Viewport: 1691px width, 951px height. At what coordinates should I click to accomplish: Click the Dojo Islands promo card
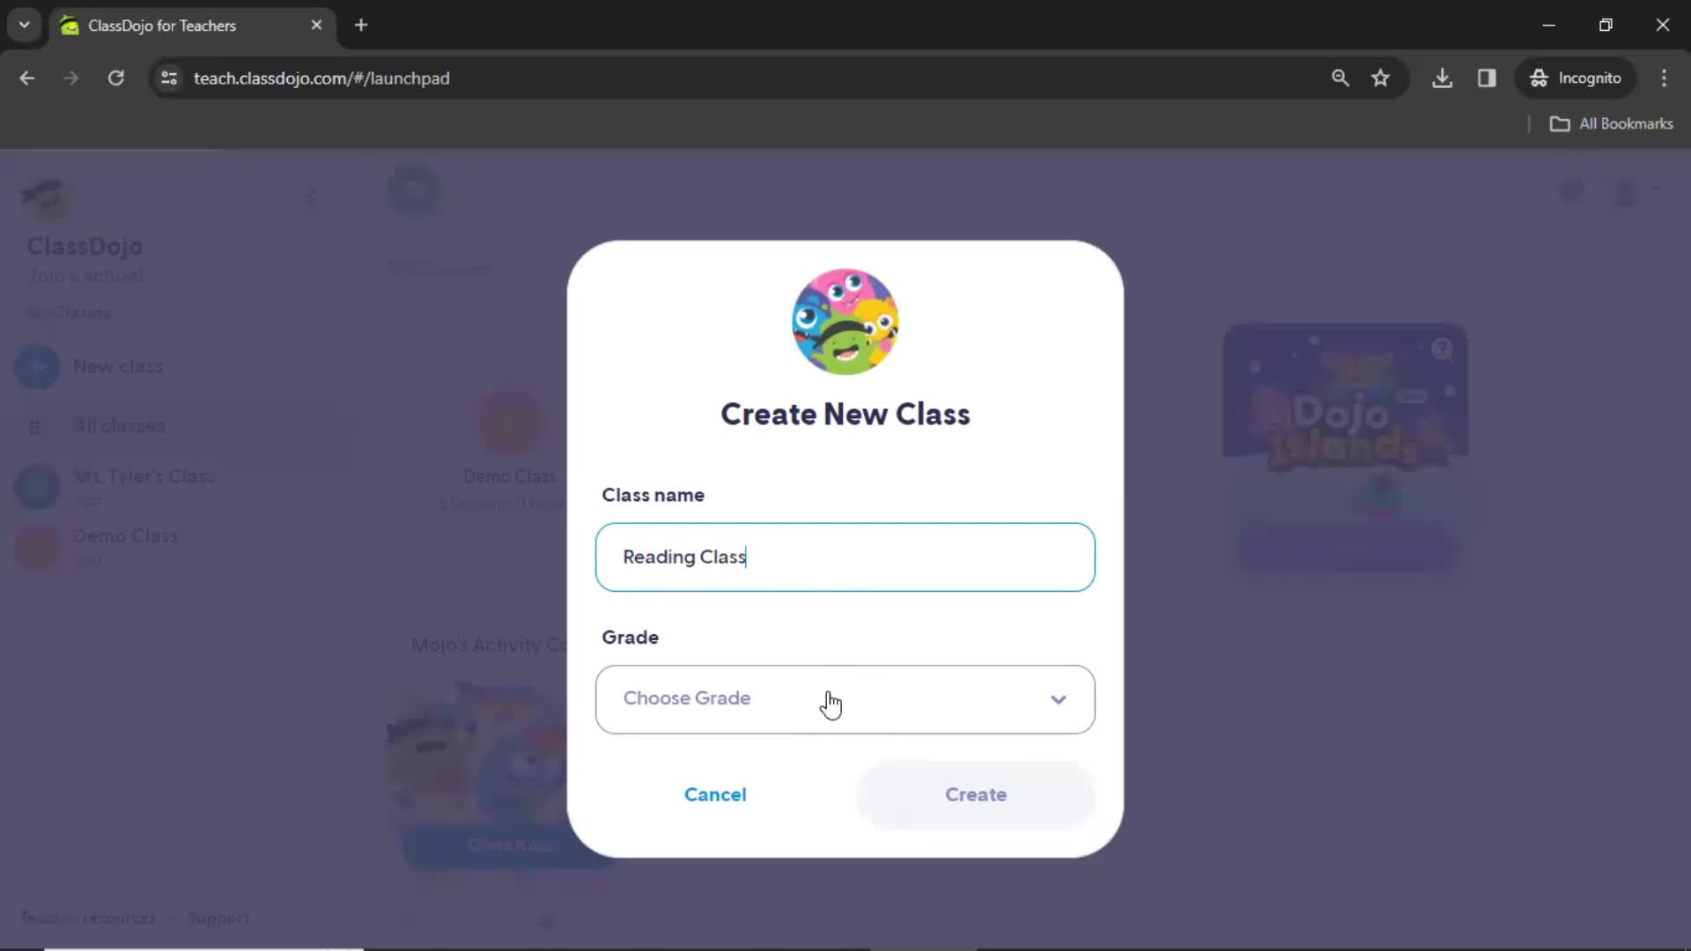click(1345, 447)
